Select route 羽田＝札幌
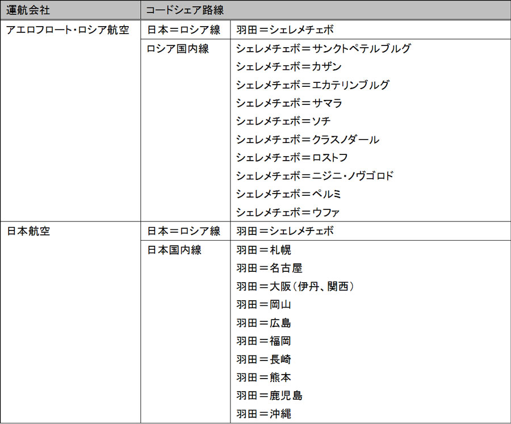The image size is (511, 424). pyautogui.click(x=263, y=250)
